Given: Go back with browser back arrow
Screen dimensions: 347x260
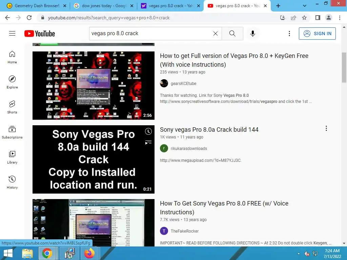Looking at the screenshot, I should [7, 18].
